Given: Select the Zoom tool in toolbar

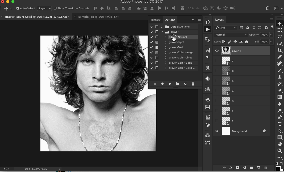Looking at the screenshot, I should 280,151.
